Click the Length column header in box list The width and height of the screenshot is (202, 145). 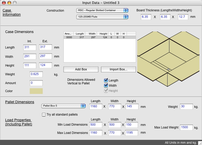click(x=79, y=34)
